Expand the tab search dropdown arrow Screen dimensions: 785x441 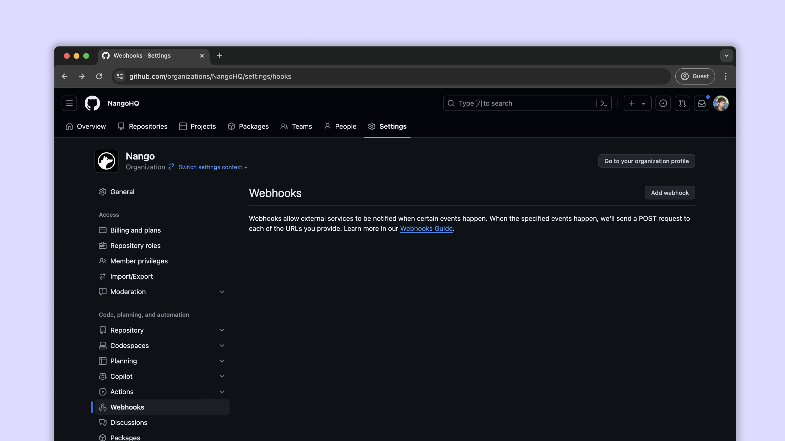pyautogui.click(x=727, y=56)
